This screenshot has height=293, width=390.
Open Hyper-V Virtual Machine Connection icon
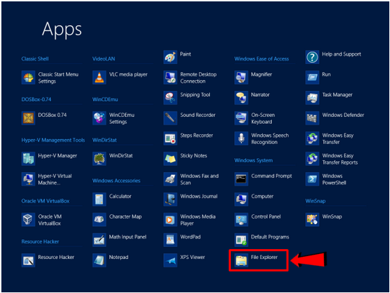click(x=28, y=179)
